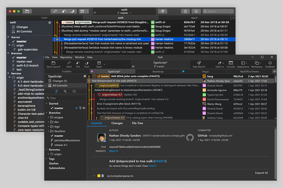The height and width of the screenshot is (188, 283).
Task: Click Search field in macOS Fork window
Action: (218, 11)
